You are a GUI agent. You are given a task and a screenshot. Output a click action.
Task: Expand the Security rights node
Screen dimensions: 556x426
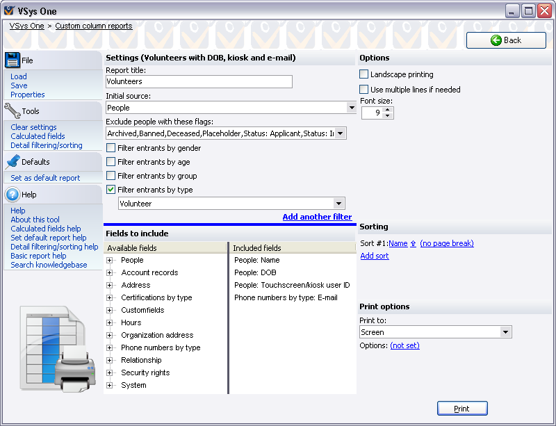(x=110, y=372)
